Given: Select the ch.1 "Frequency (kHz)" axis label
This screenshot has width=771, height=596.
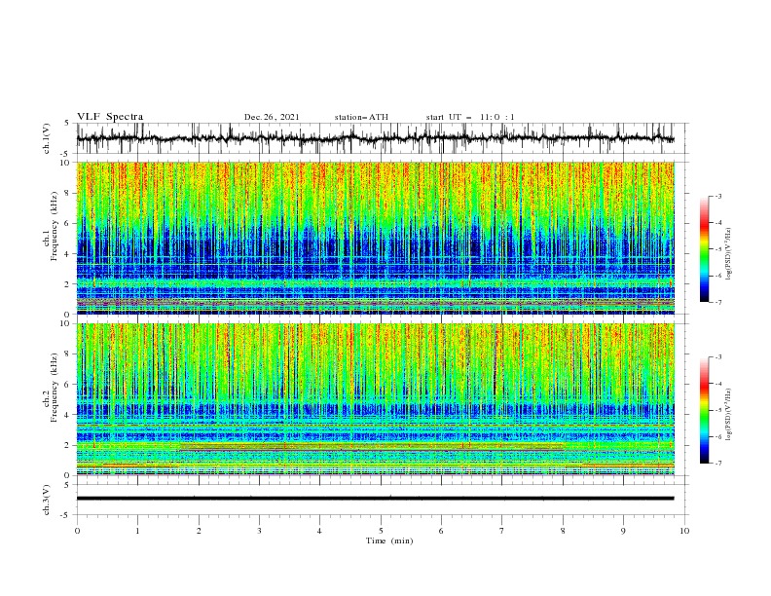Looking at the screenshot, I should coord(55,227).
